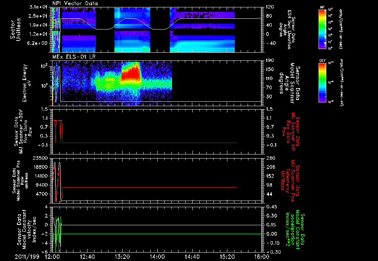Click the '13:20' time axis tick label
Image resolution: width=378 pixels, height=261 pixels.
[x=122, y=257]
